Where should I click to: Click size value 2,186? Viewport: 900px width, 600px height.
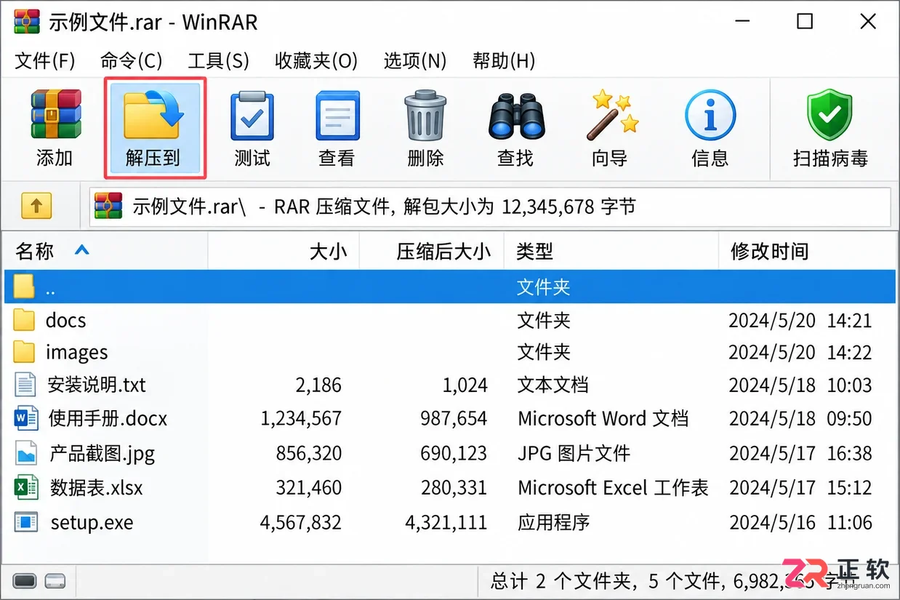318,385
